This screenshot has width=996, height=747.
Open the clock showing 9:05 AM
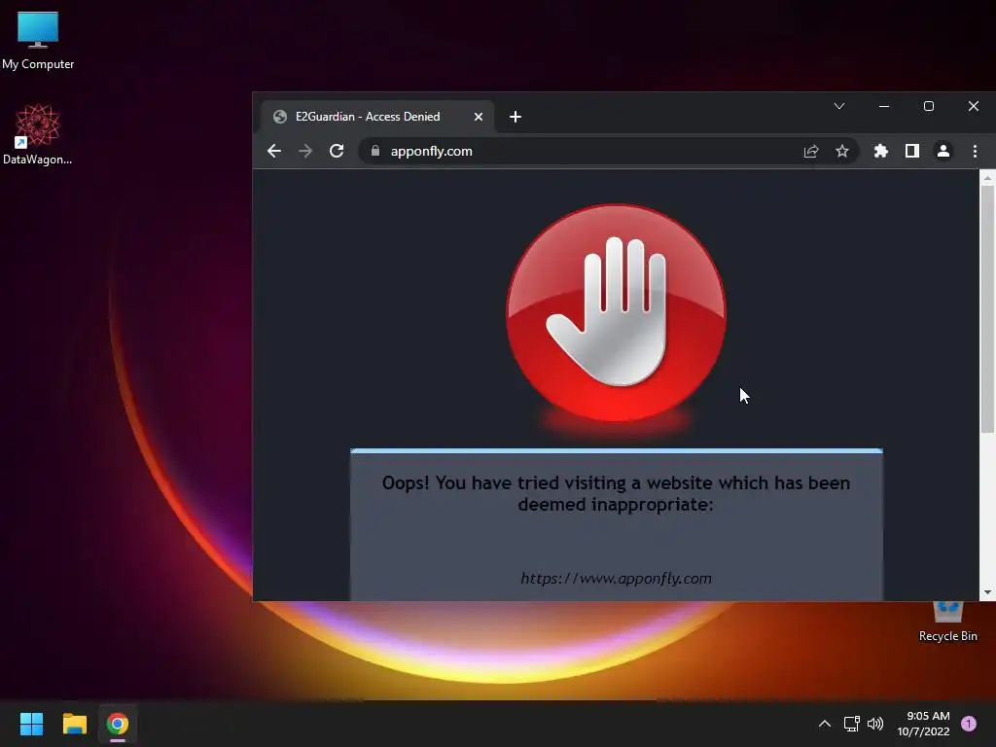923,724
